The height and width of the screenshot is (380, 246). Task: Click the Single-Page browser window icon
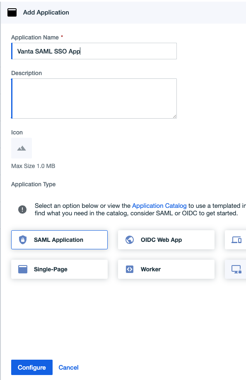(23, 269)
